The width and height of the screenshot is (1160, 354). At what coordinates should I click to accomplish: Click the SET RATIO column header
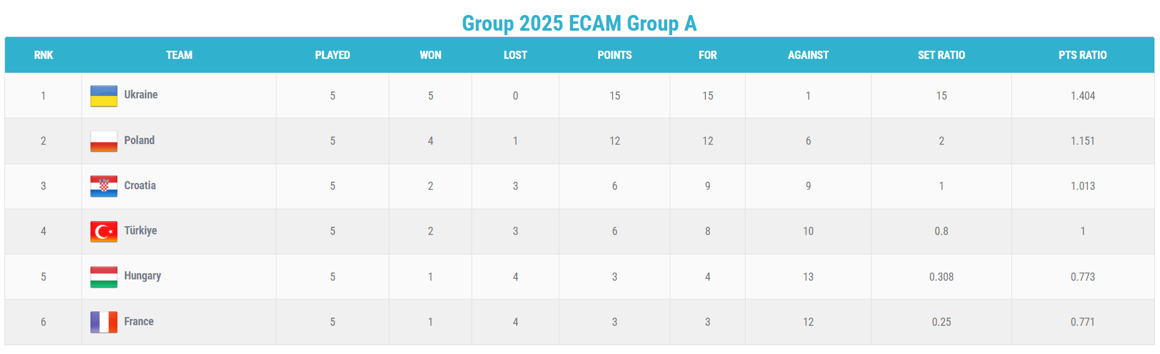(941, 55)
